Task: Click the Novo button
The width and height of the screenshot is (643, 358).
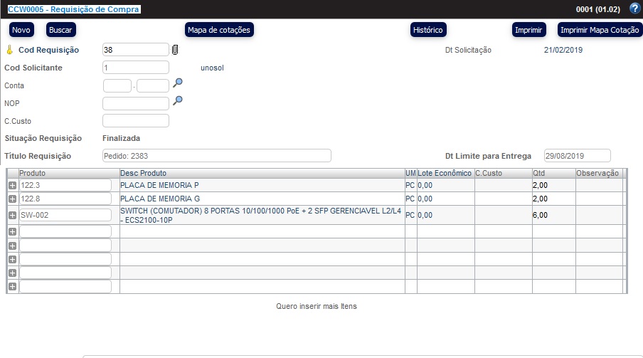Action: [21, 30]
